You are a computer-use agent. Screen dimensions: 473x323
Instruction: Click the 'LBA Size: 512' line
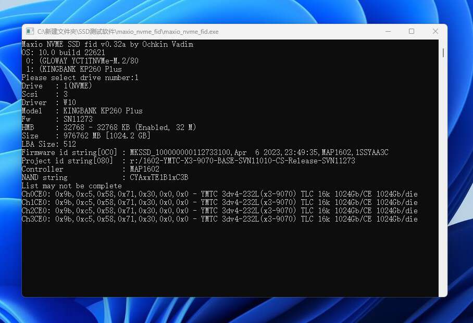(x=49, y=144)
